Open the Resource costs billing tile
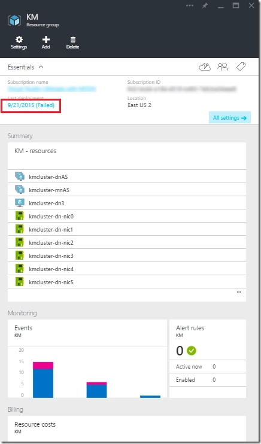The width and height of the screenshot is (261, 444). 127,430
